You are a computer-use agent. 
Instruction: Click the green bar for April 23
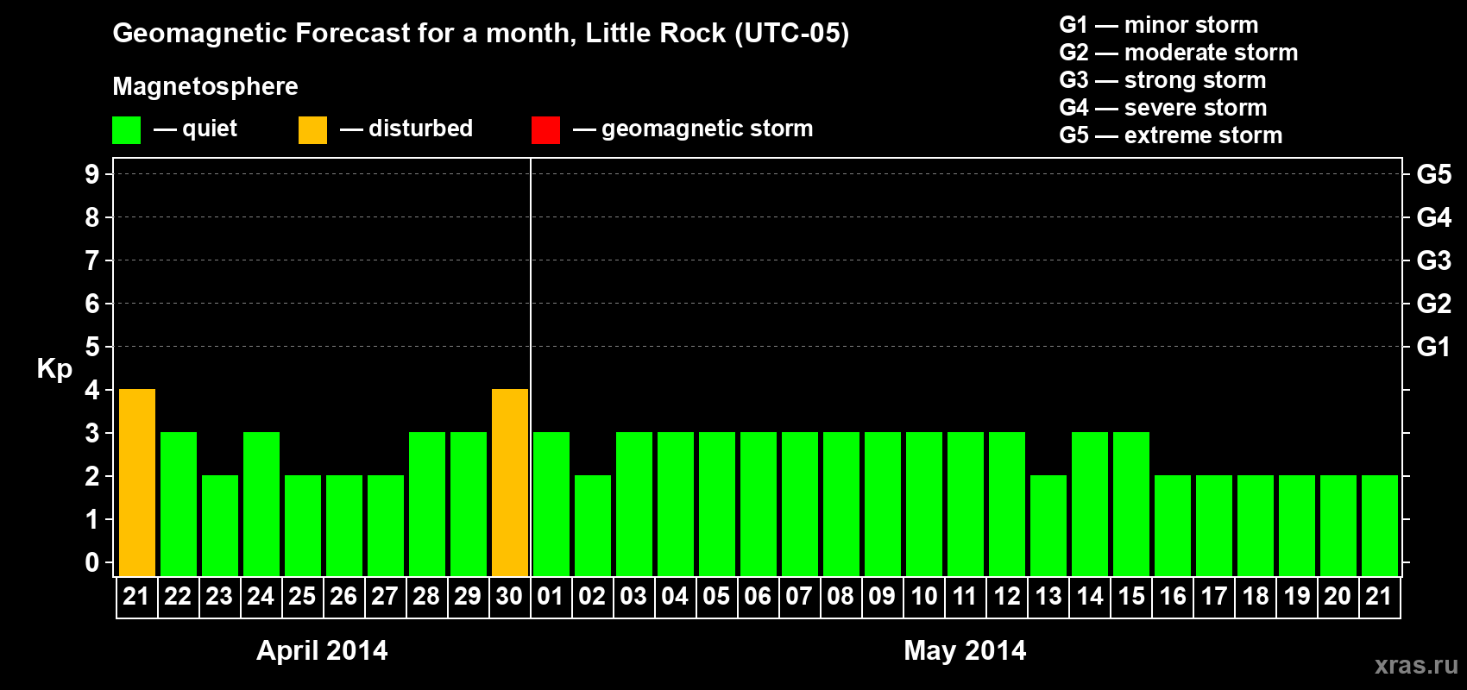click(220, 526)
